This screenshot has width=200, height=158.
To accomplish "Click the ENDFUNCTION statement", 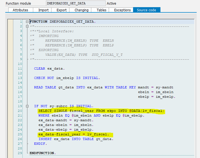I will [x=43, y=153].
